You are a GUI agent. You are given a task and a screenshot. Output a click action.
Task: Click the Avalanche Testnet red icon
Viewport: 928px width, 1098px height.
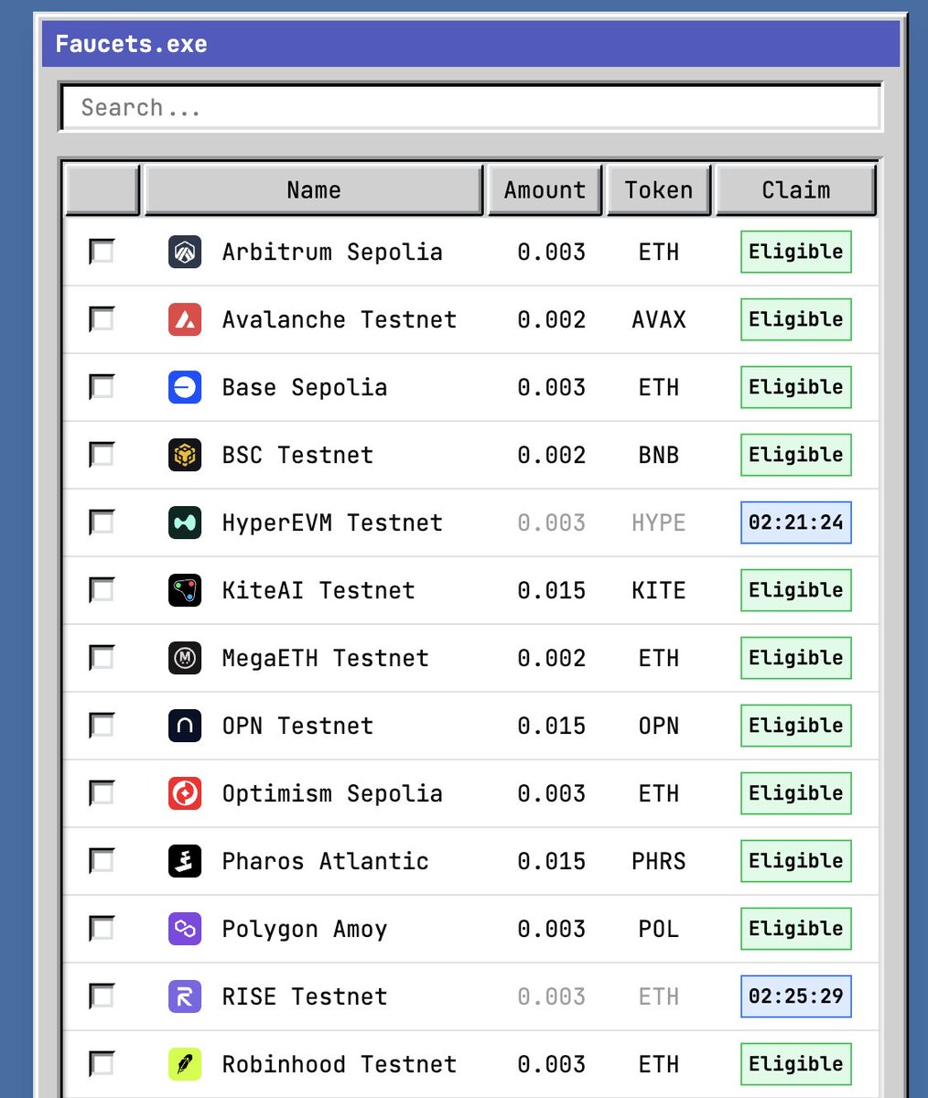185,319
